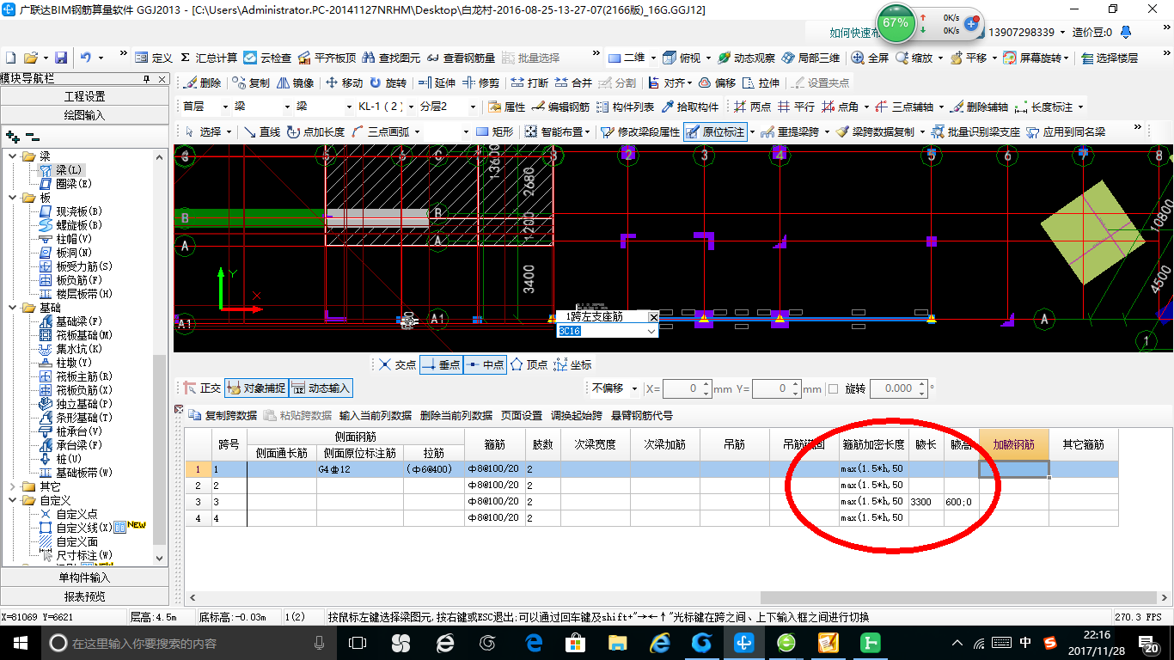Toggle 交点 intersection snap
This screenshot has height=660, width=1174.
[397, 364]
